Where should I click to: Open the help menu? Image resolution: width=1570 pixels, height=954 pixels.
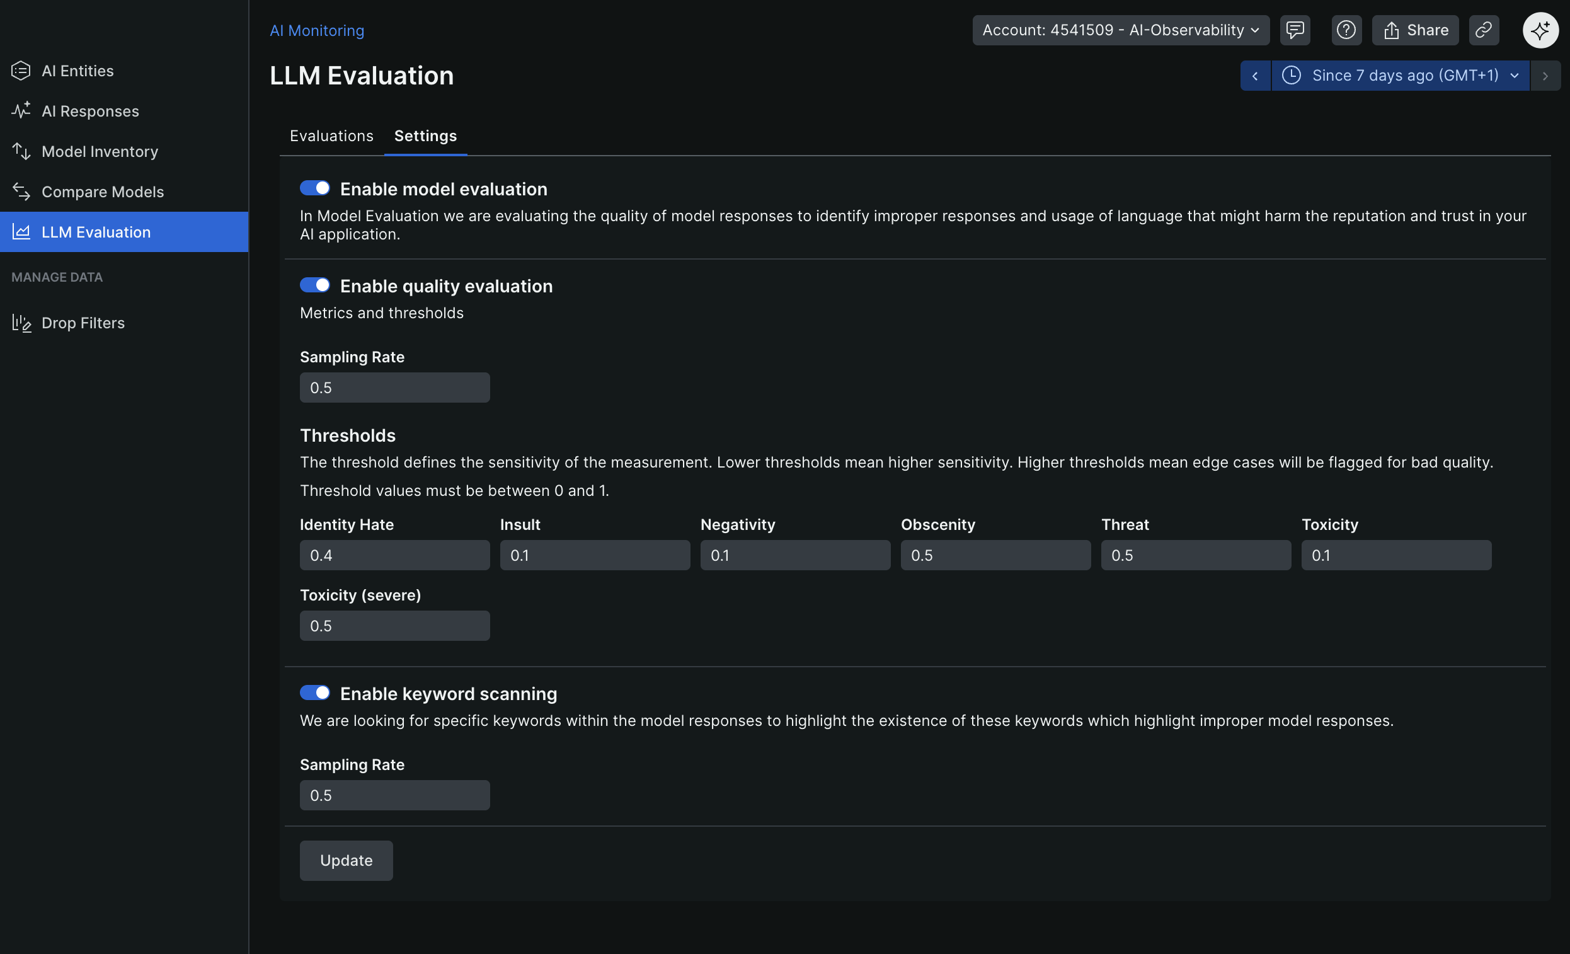click(1346, 30)
